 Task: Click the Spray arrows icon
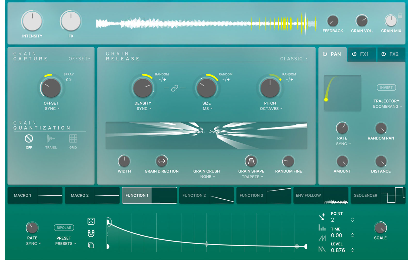(x=68, y=80)
